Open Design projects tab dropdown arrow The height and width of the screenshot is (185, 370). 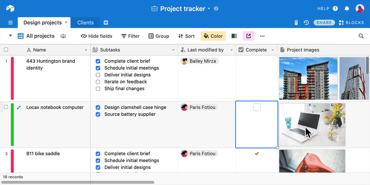coord(66,22)
